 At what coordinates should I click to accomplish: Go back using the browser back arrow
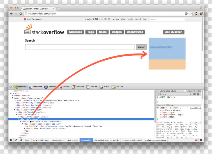(x=11, y=14)
